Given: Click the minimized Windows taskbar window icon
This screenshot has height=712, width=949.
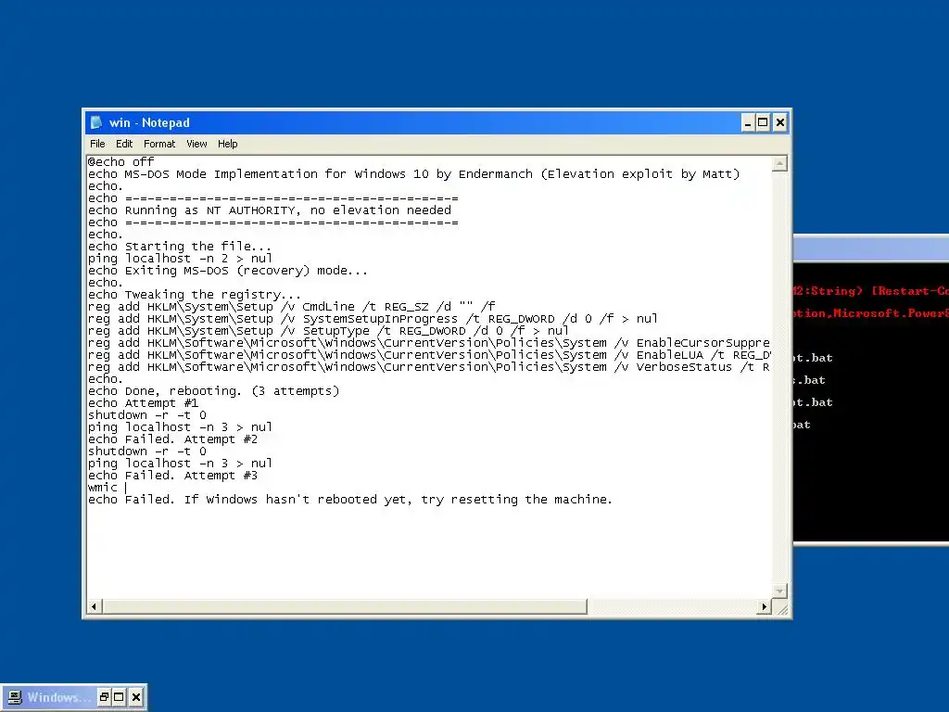Looking at the screenshot, I should [16, 697].
